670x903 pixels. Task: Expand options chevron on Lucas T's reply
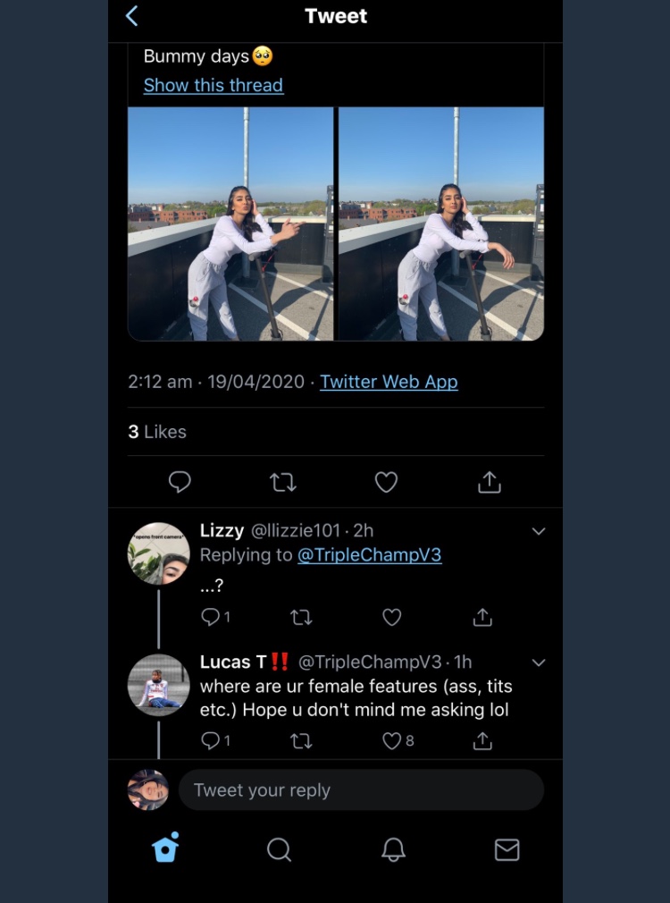coord(539,662)
